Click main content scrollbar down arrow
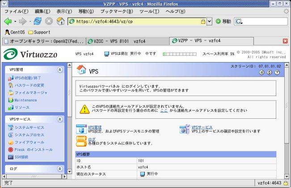 [x=287, y=176]
